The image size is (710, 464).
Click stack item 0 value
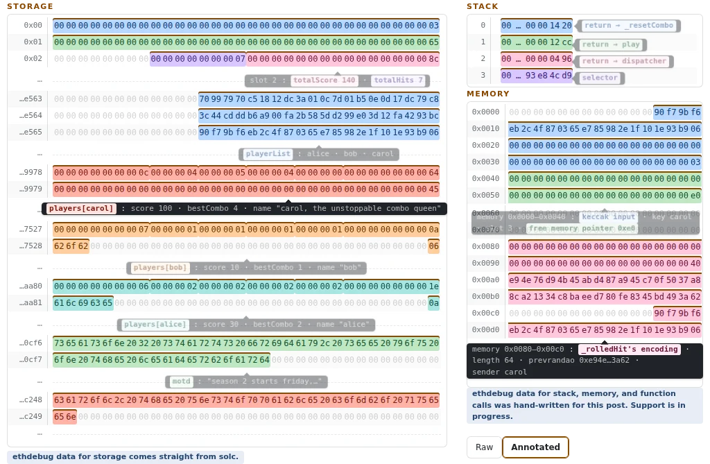tap(537, 26)
